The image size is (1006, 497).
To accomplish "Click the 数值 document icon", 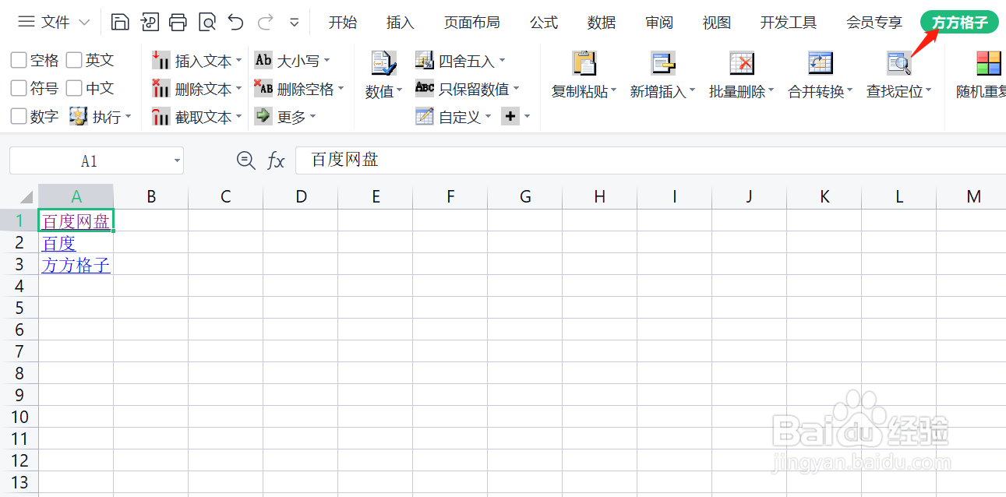I will (x=383, y=63).
